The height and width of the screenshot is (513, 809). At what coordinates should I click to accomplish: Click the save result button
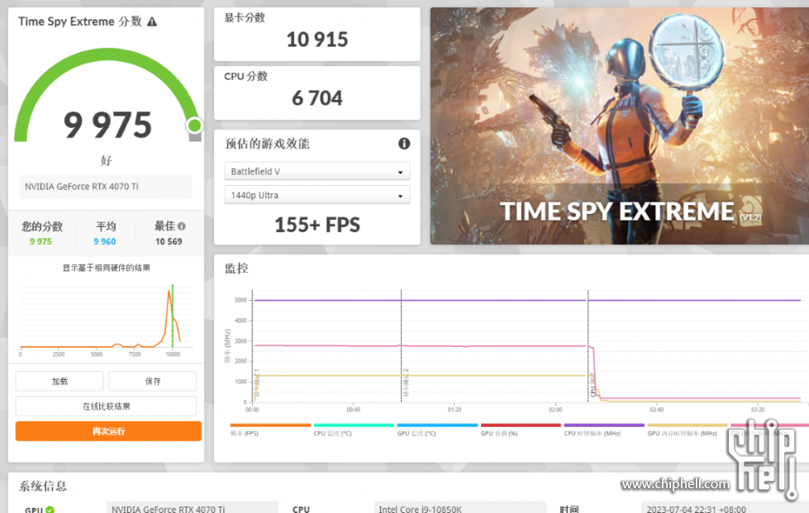(x=153, y=381)
